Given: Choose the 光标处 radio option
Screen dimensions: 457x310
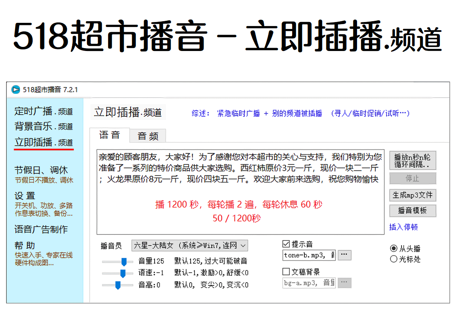Looking at the screenshot, I should tap(394, 259).
